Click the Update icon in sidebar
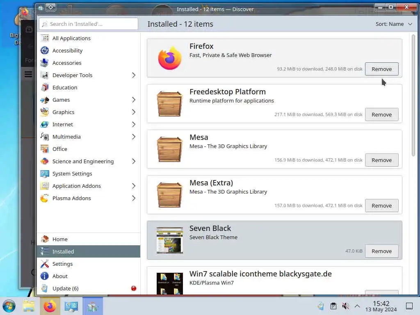This screenshot has height=315, width=420. point(45,288)
